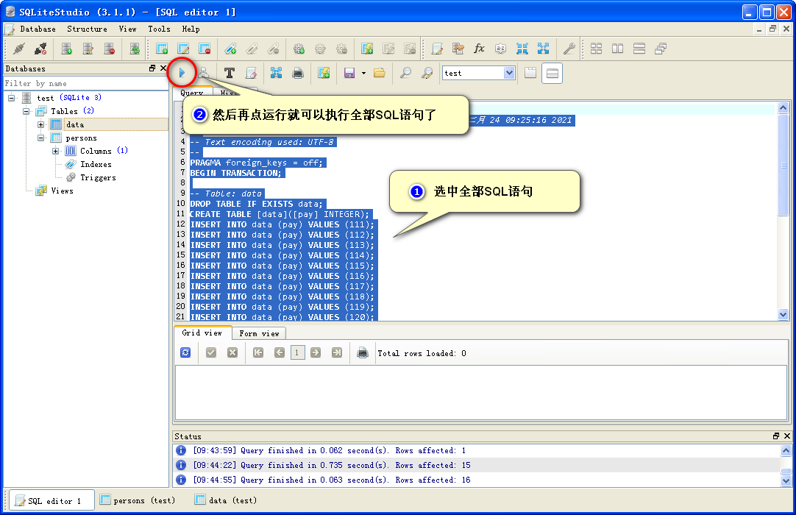
Task: Click the Create table icon
Action: [162, 49]
